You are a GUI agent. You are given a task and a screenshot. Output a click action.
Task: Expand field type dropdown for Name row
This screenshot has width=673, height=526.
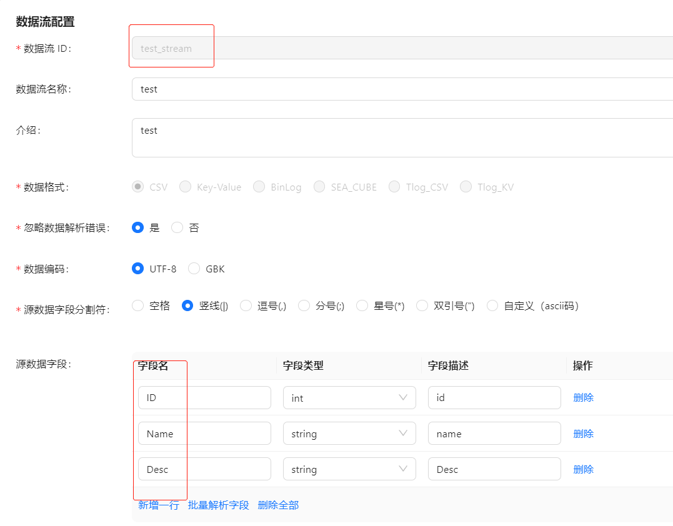[349, 434]
